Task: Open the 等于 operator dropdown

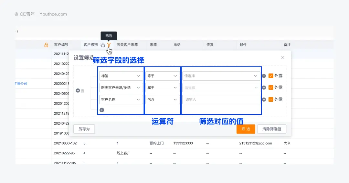Action: tap(162, 76)
